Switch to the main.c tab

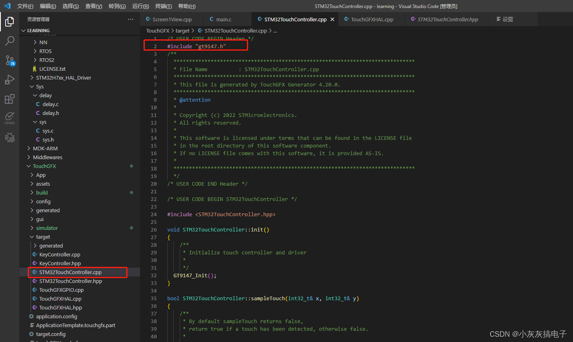pos(224,19)
